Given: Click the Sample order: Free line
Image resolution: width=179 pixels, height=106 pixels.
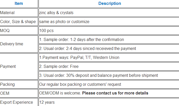Looking at the screenshot, I should point(59,66).
